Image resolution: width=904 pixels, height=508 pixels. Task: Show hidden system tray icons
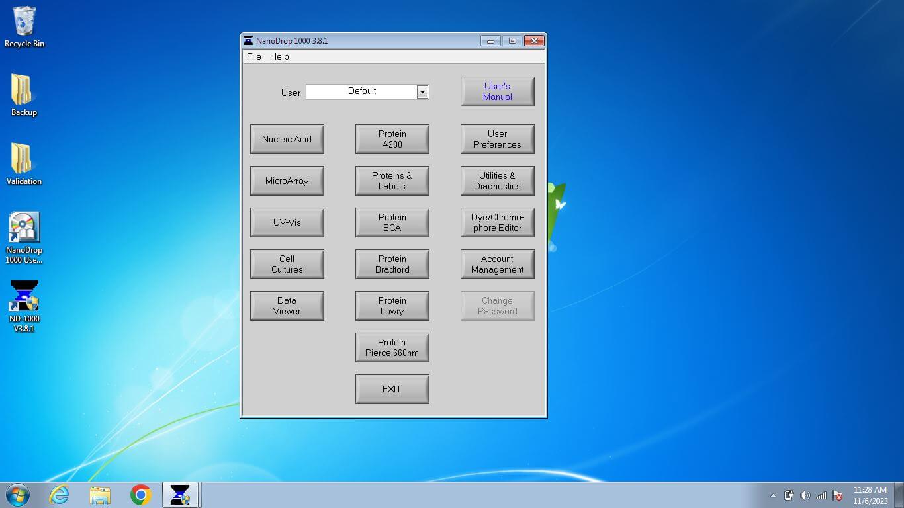pyautogui.click(x=773, y=495)
